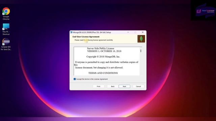Click 'VERSION 1, OCTOBER 16, 2018' line

pyautogui.click(x=104, y=51)
